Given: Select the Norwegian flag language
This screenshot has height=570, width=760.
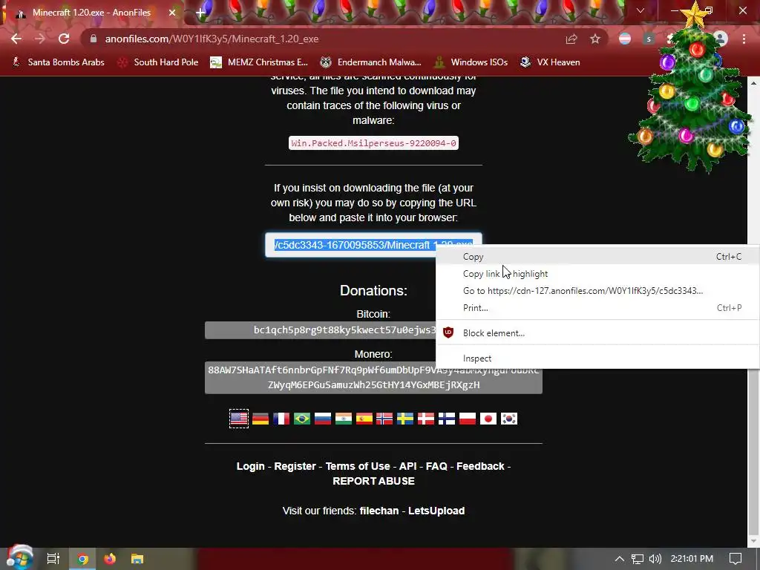Looking at the screenshot, I should coord(384,419).
